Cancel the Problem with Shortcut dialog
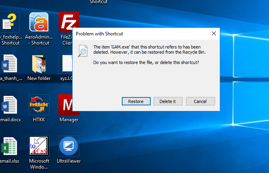 coord(200,101)
